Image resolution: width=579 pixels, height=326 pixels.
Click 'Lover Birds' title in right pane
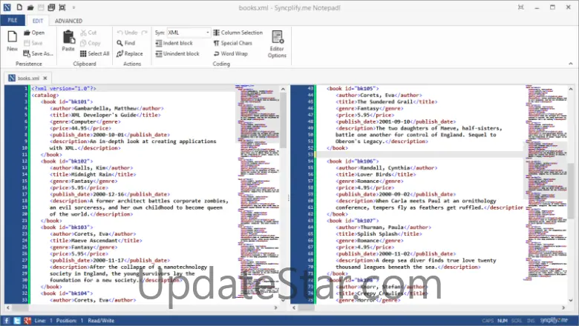coord(374,174)
